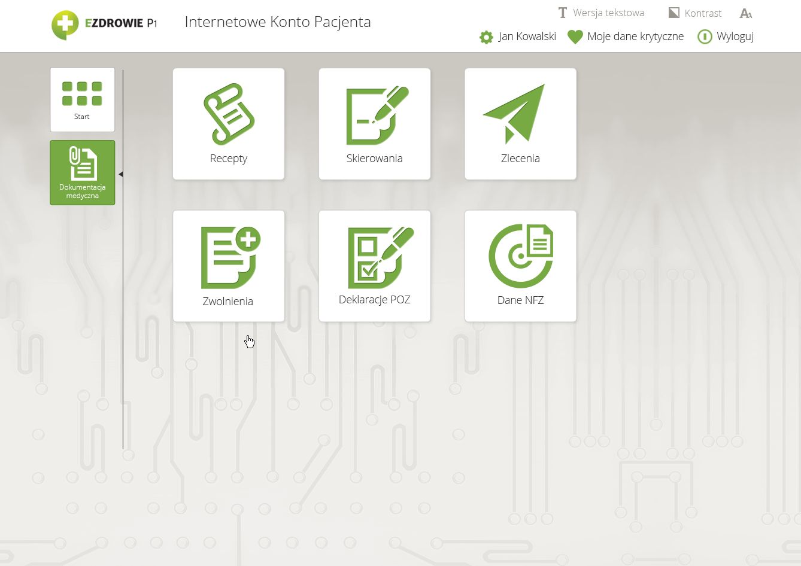801x566 pixels.
Task: Select Dokumentacja medyczna in the sidebar
Action: click(83, 173)
